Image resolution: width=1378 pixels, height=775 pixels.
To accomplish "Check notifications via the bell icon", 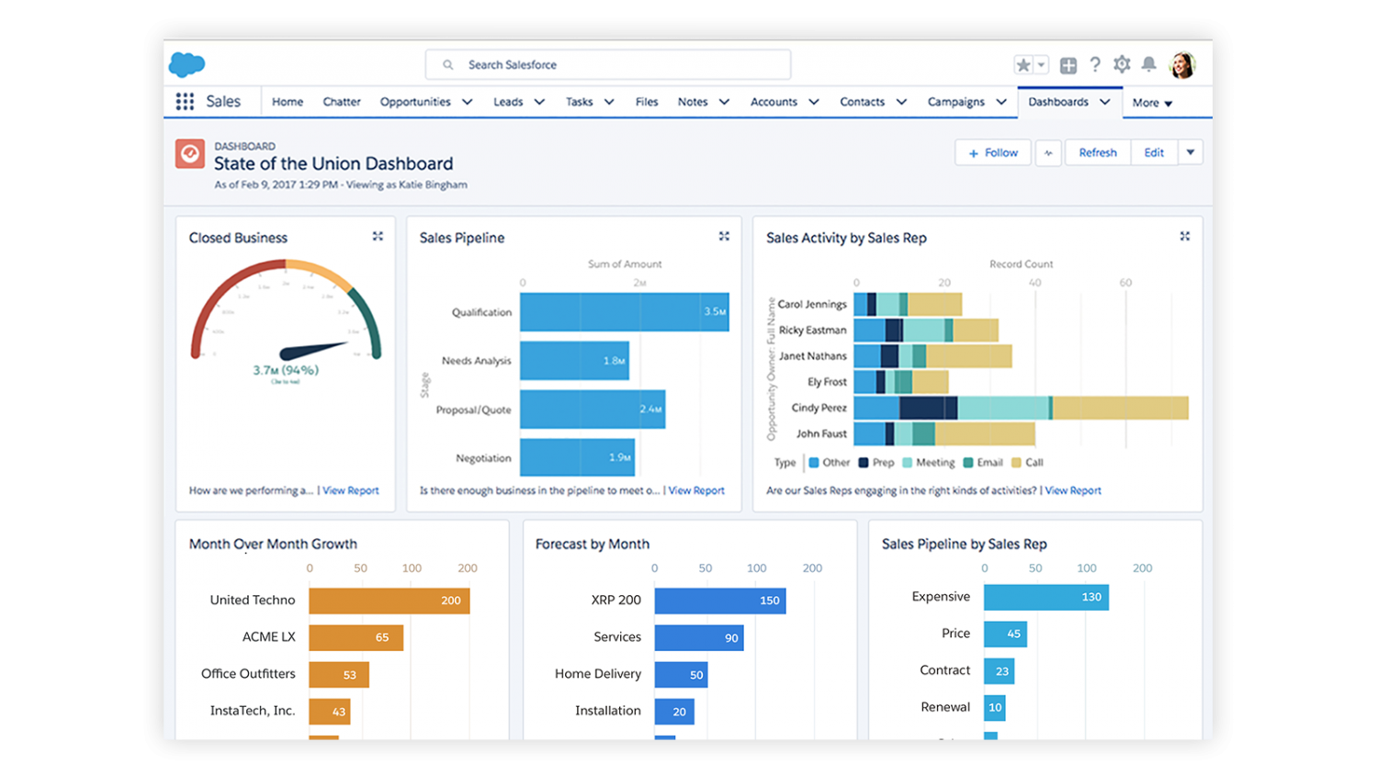I will click(1148, 64).
